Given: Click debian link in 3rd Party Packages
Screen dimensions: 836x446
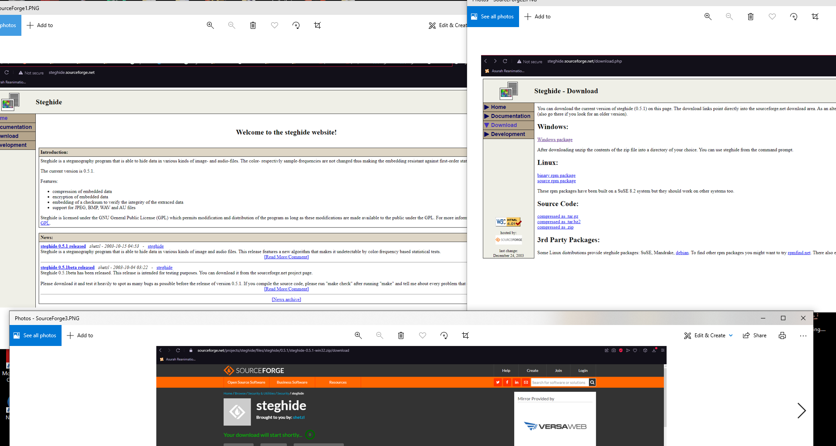Looking at the screenshot, I should (682, 253).
